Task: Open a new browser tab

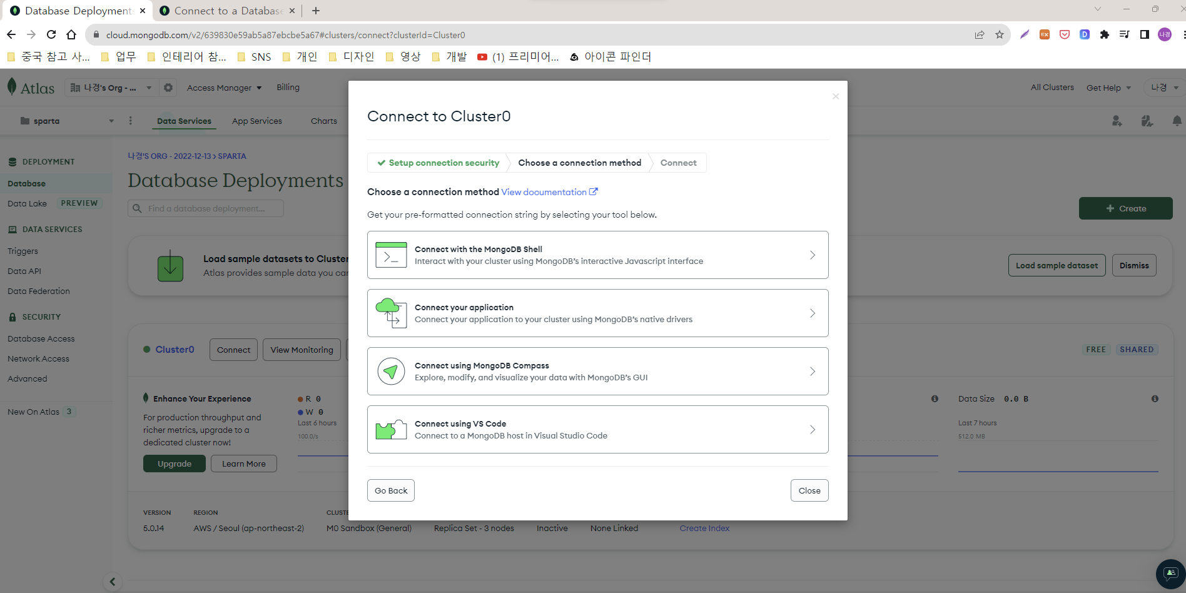Action: (x=316, y=11)
